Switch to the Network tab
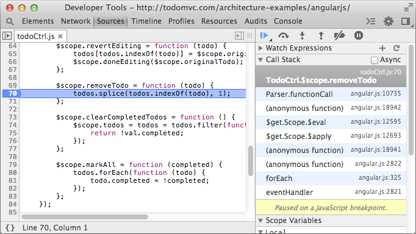The width and height of the screenshot is (416, 234). point(76,21)
